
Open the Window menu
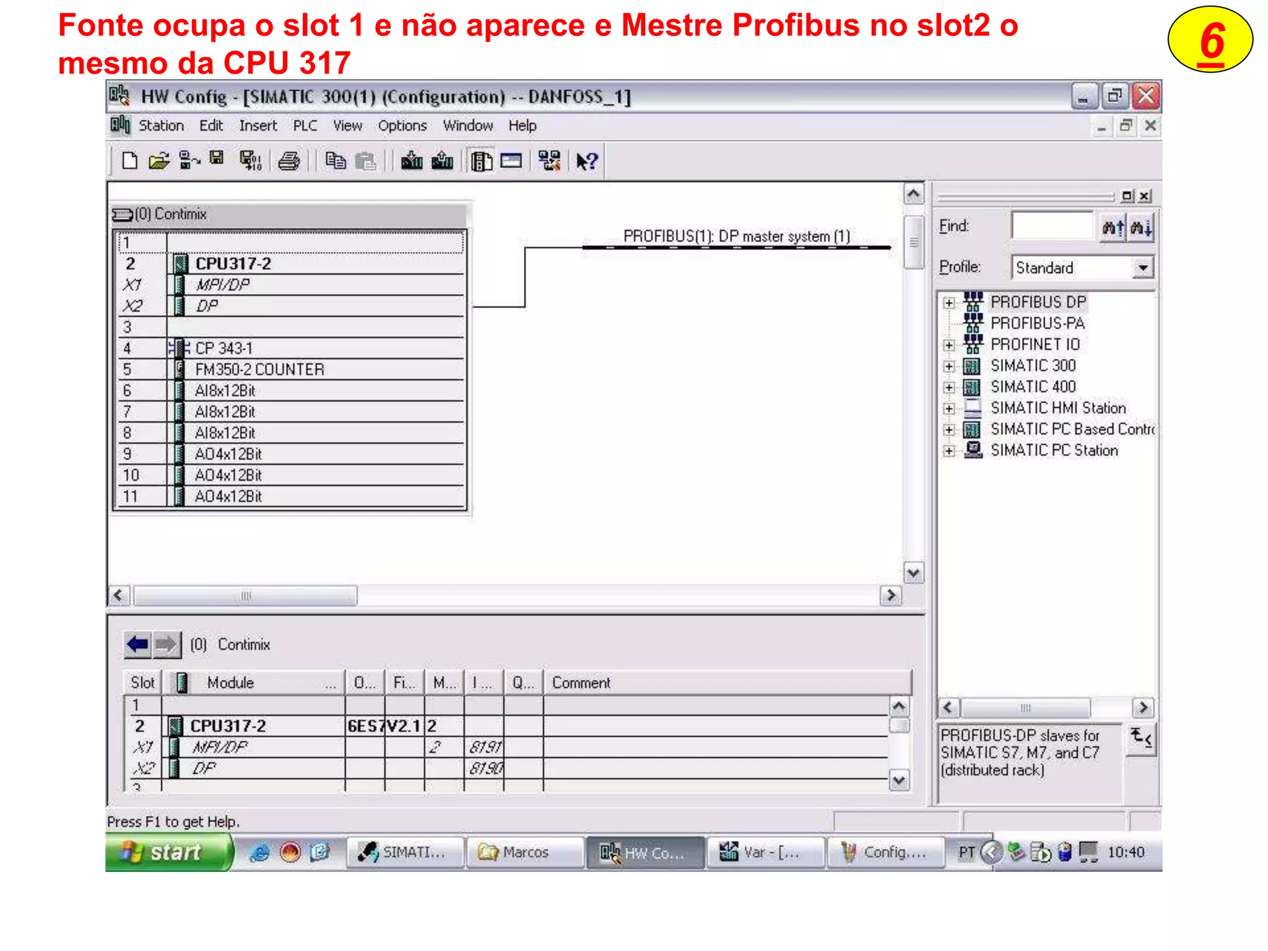pyautogui.click(x=468, y=126)
